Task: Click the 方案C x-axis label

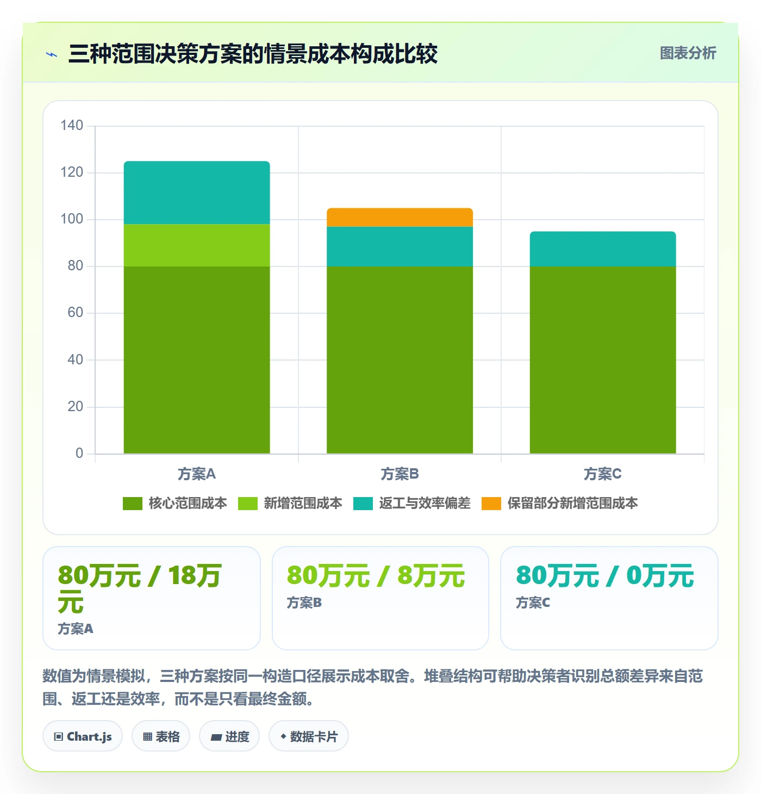Action: tap(603, 474)
